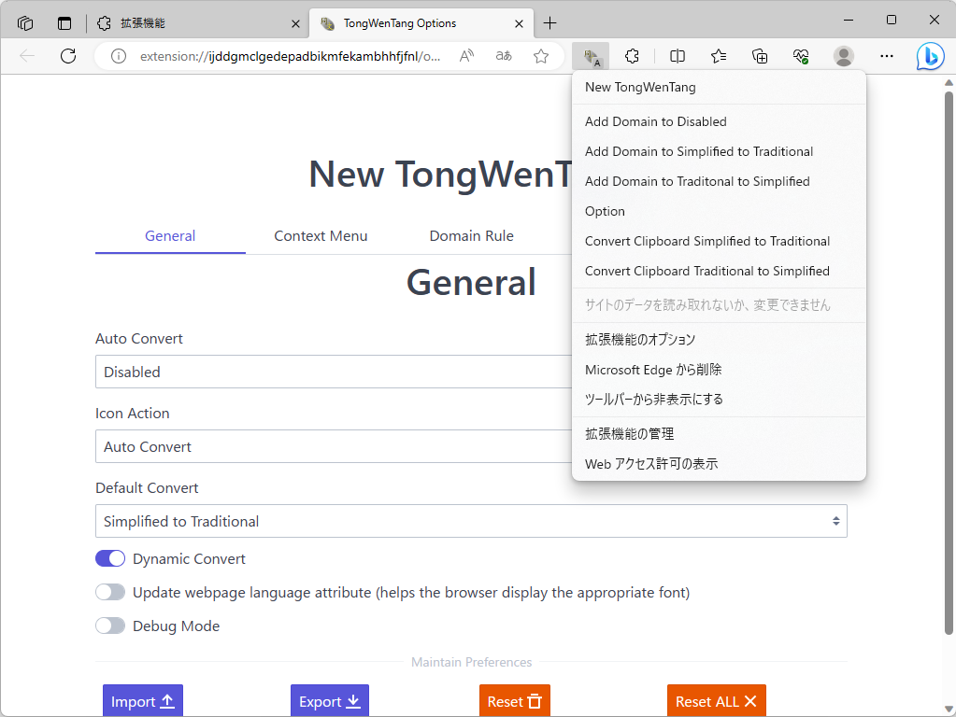Open the workspaces icon in tab bar
This screenshot has height=717, width=956.
(25, 23)
